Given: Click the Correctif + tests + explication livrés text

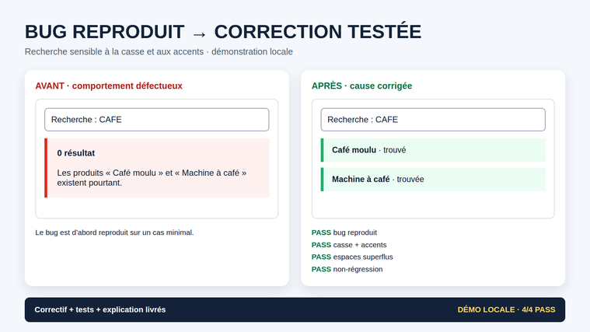Looking at the screenshot, I should pyautogui.click(x=100, y=309).
